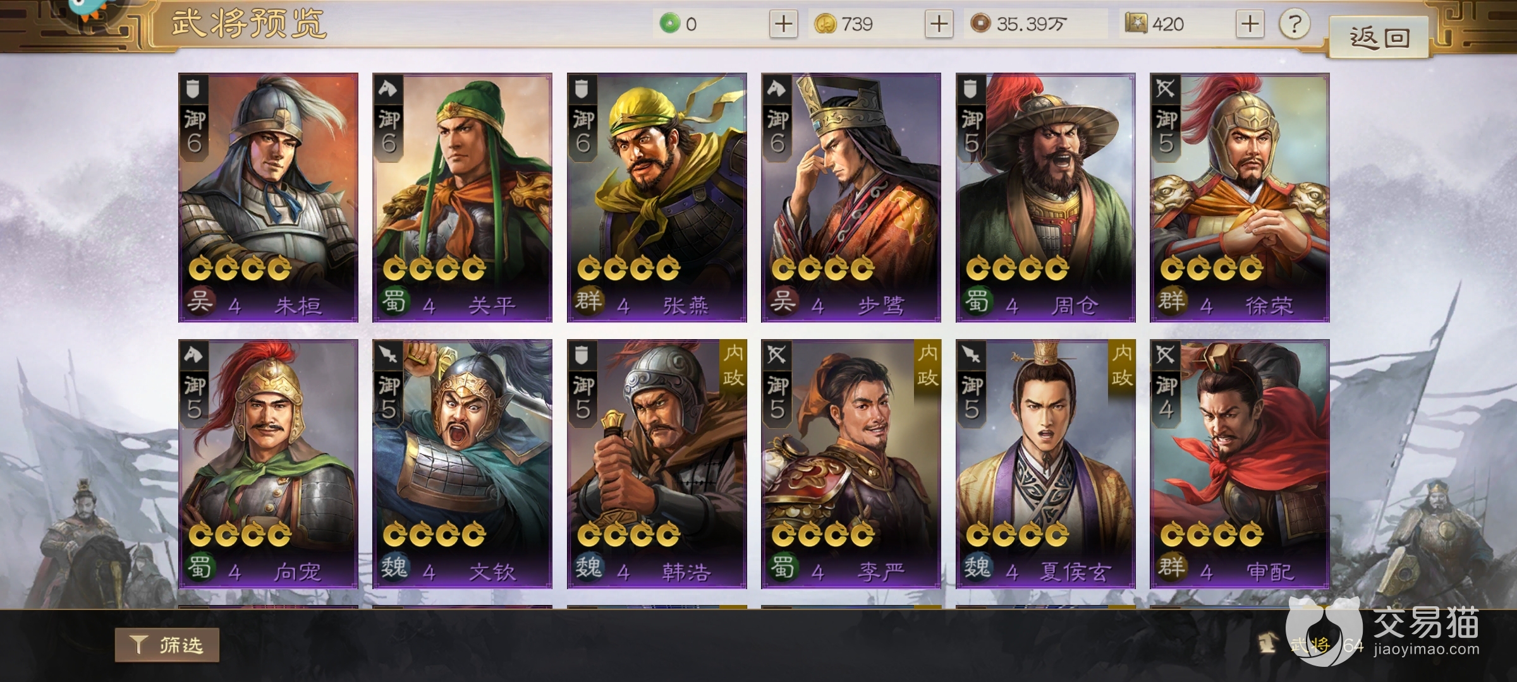Screen dimensions: 1517x682
Task: Open the 张燕 general card
Action: (657, 198)
